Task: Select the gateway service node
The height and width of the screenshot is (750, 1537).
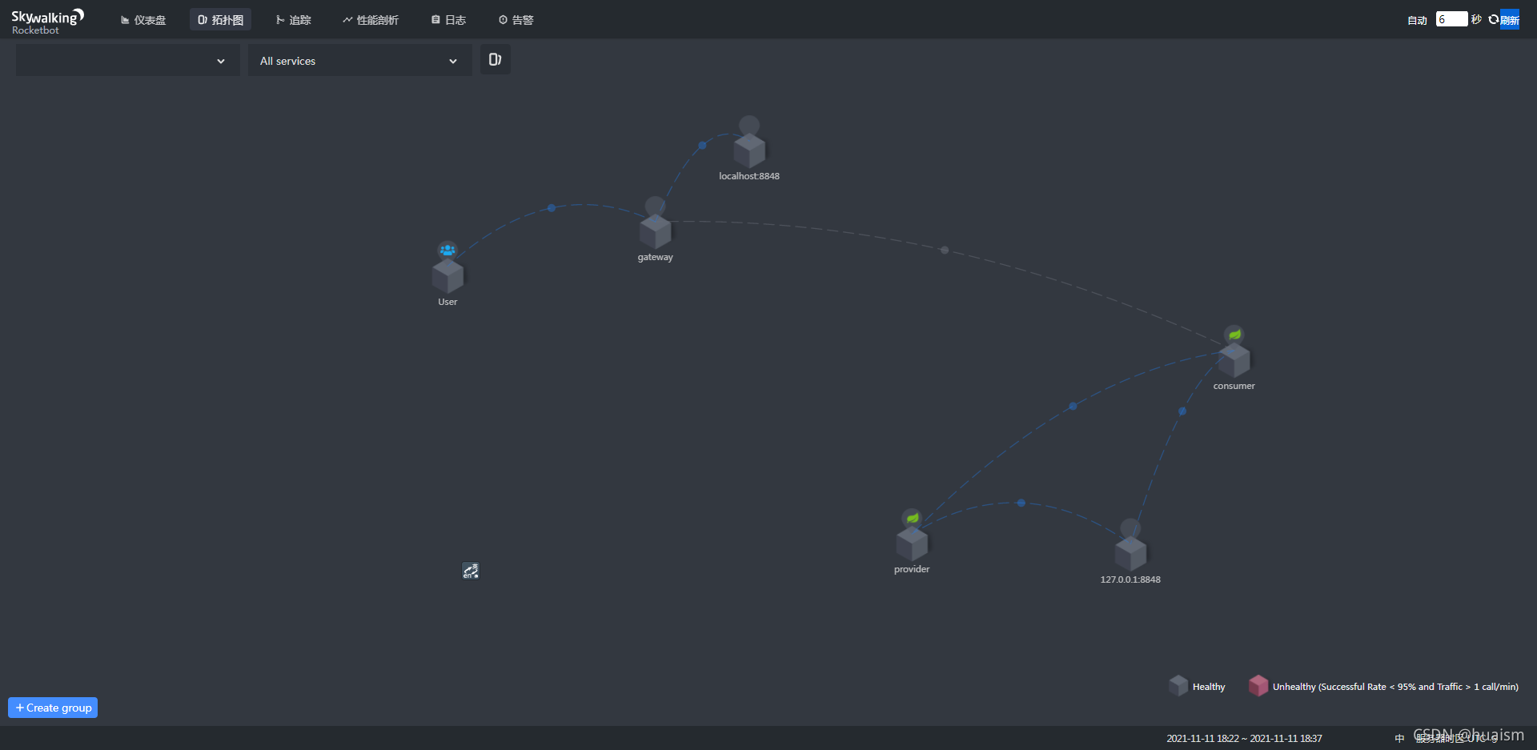Action: pos(656,232)
